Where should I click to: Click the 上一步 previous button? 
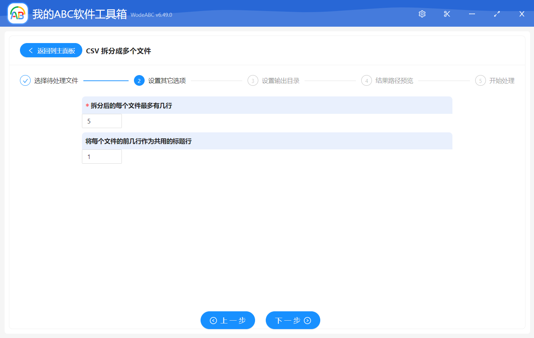pyautogui.click(x=228, y=320)
